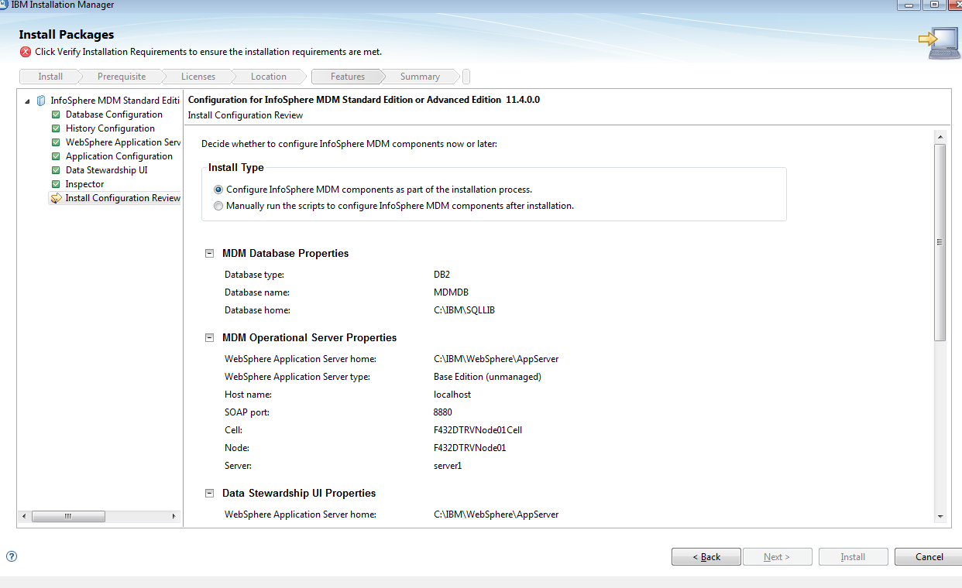Go to the Licenses wizard step
Image resolution: width=962 pixels, height=588 pixels.
coord(198,77)
